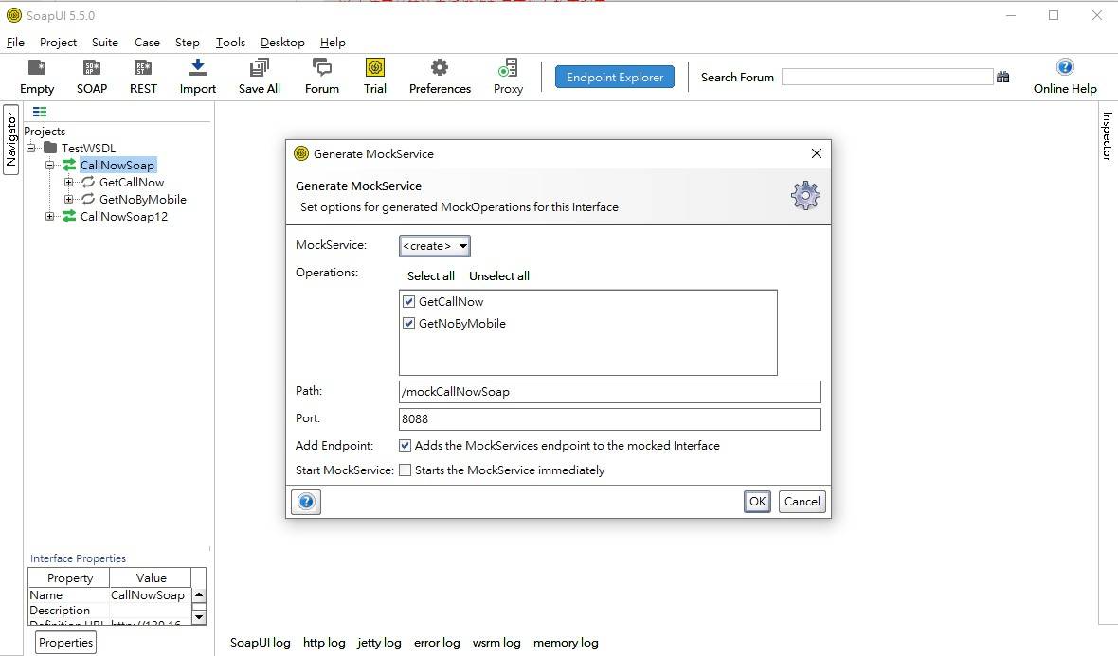This screenshot has height=656, width=1118.
Task: Open the Forum toolbar icon
Action: [x=321, y=67]
